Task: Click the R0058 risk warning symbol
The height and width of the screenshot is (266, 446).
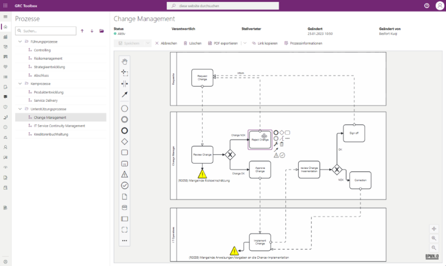Action: pyautogui.click(x=202, y=174)
